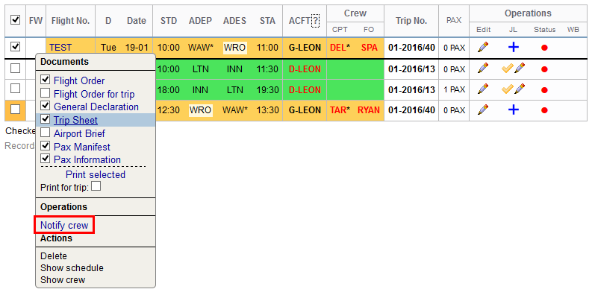Check the Flight Order for trip checkbox
592x292 pixels.
[46, 92]
